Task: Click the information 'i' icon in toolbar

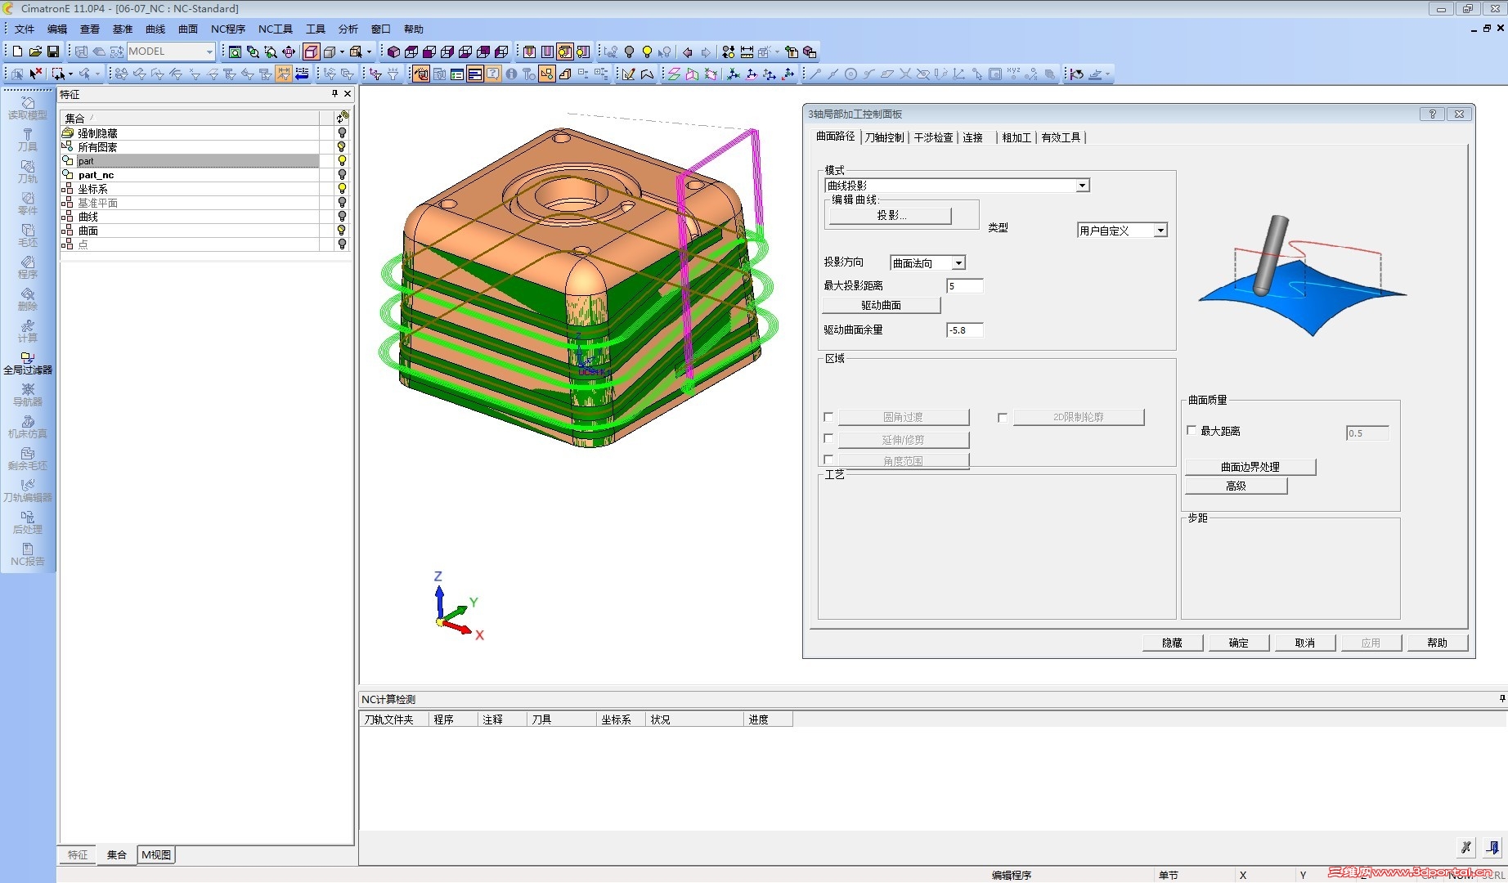Action: [511, 74]
